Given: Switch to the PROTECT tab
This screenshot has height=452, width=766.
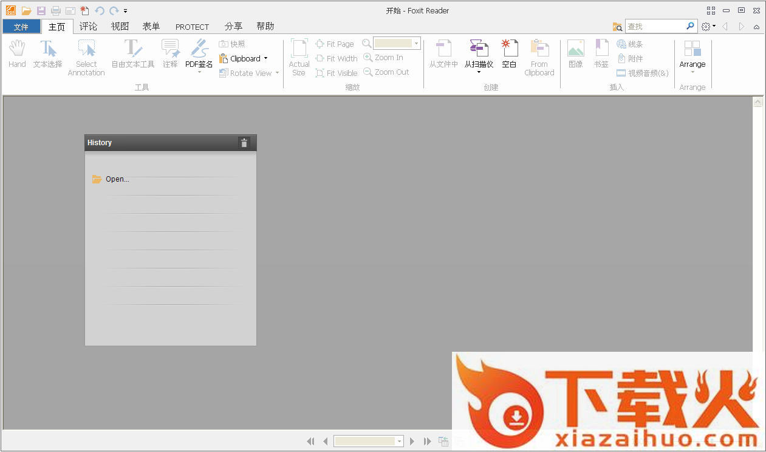Looking at the screenshot, I should [x=192, y=27].
